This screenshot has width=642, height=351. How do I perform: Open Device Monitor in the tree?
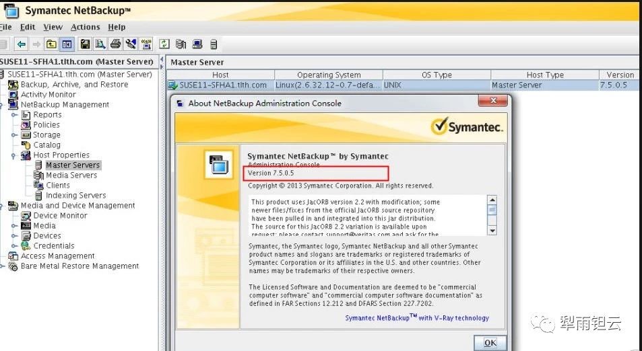[x=60, y=215]
